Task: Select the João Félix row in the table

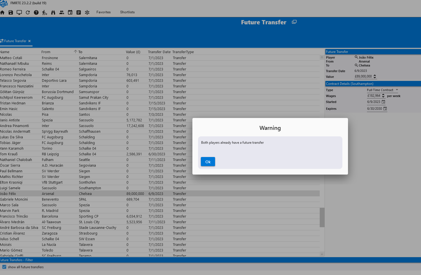Action: (x=160, y=194)
